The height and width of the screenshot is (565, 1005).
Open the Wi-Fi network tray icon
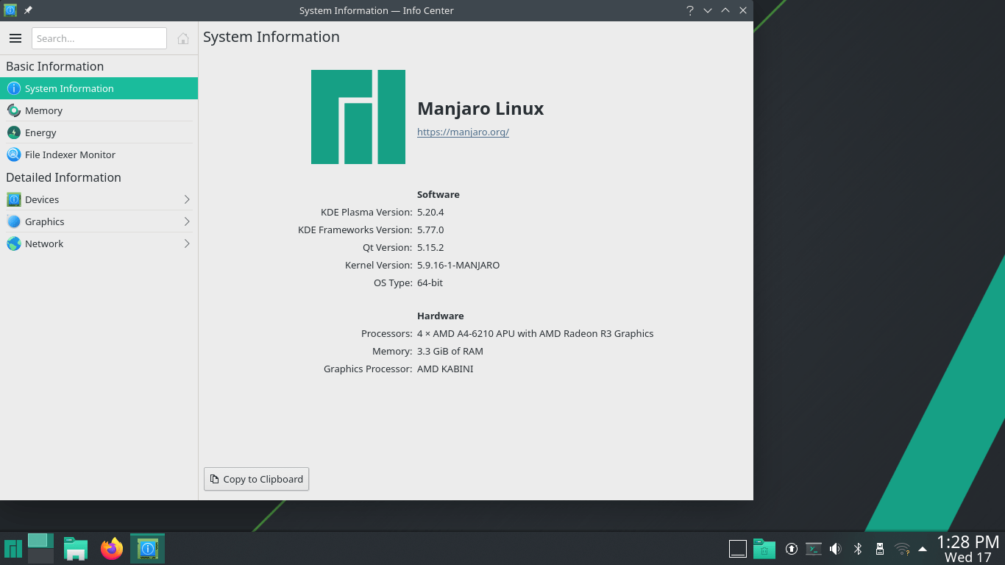[x=902, y=548]
